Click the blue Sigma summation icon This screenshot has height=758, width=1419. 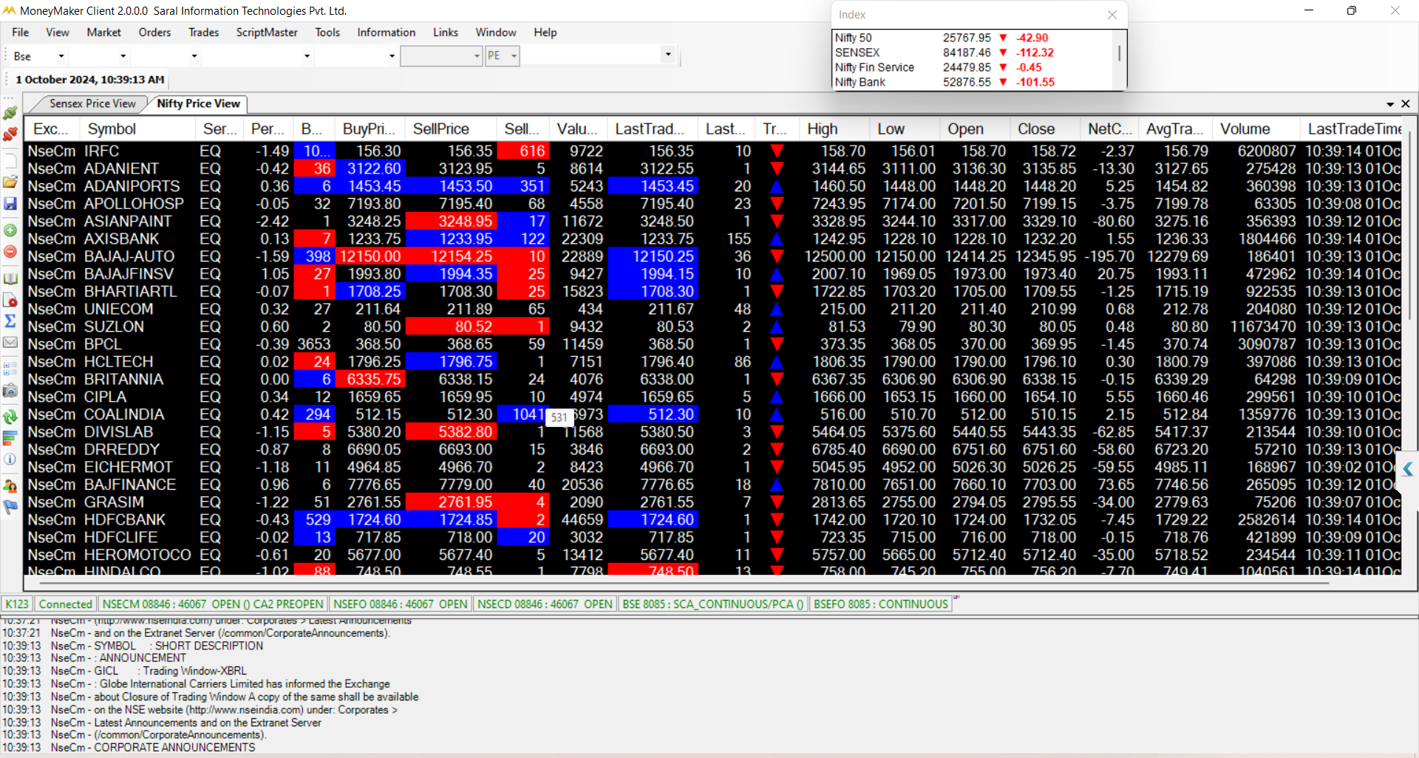[10, 321]
